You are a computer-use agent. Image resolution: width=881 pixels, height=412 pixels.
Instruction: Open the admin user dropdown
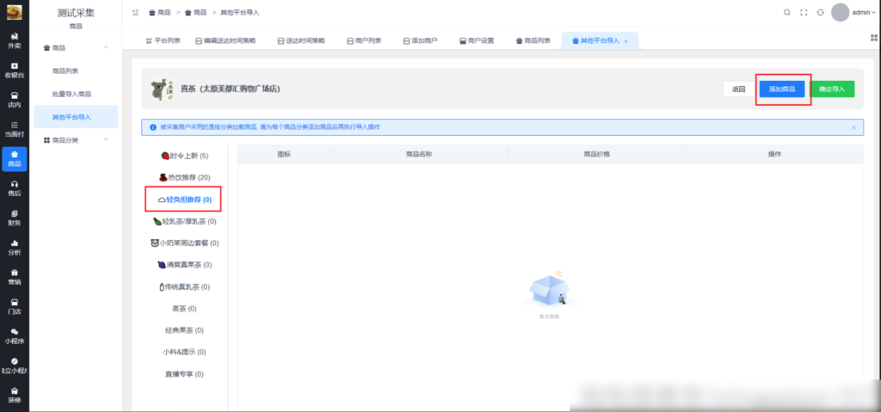[x=863, y=13]
